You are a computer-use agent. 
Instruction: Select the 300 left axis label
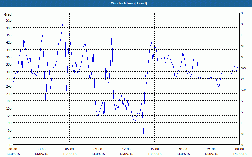pos(9,72)
